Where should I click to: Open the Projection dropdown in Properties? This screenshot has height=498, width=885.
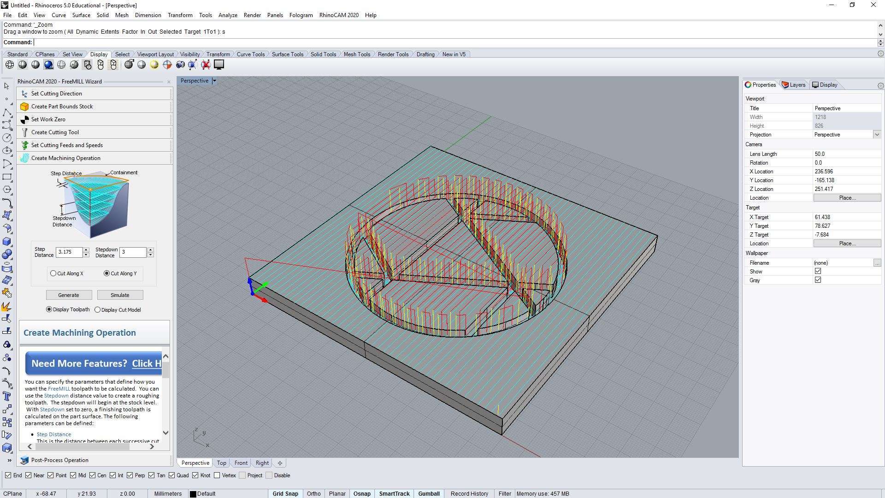[877, 135]
